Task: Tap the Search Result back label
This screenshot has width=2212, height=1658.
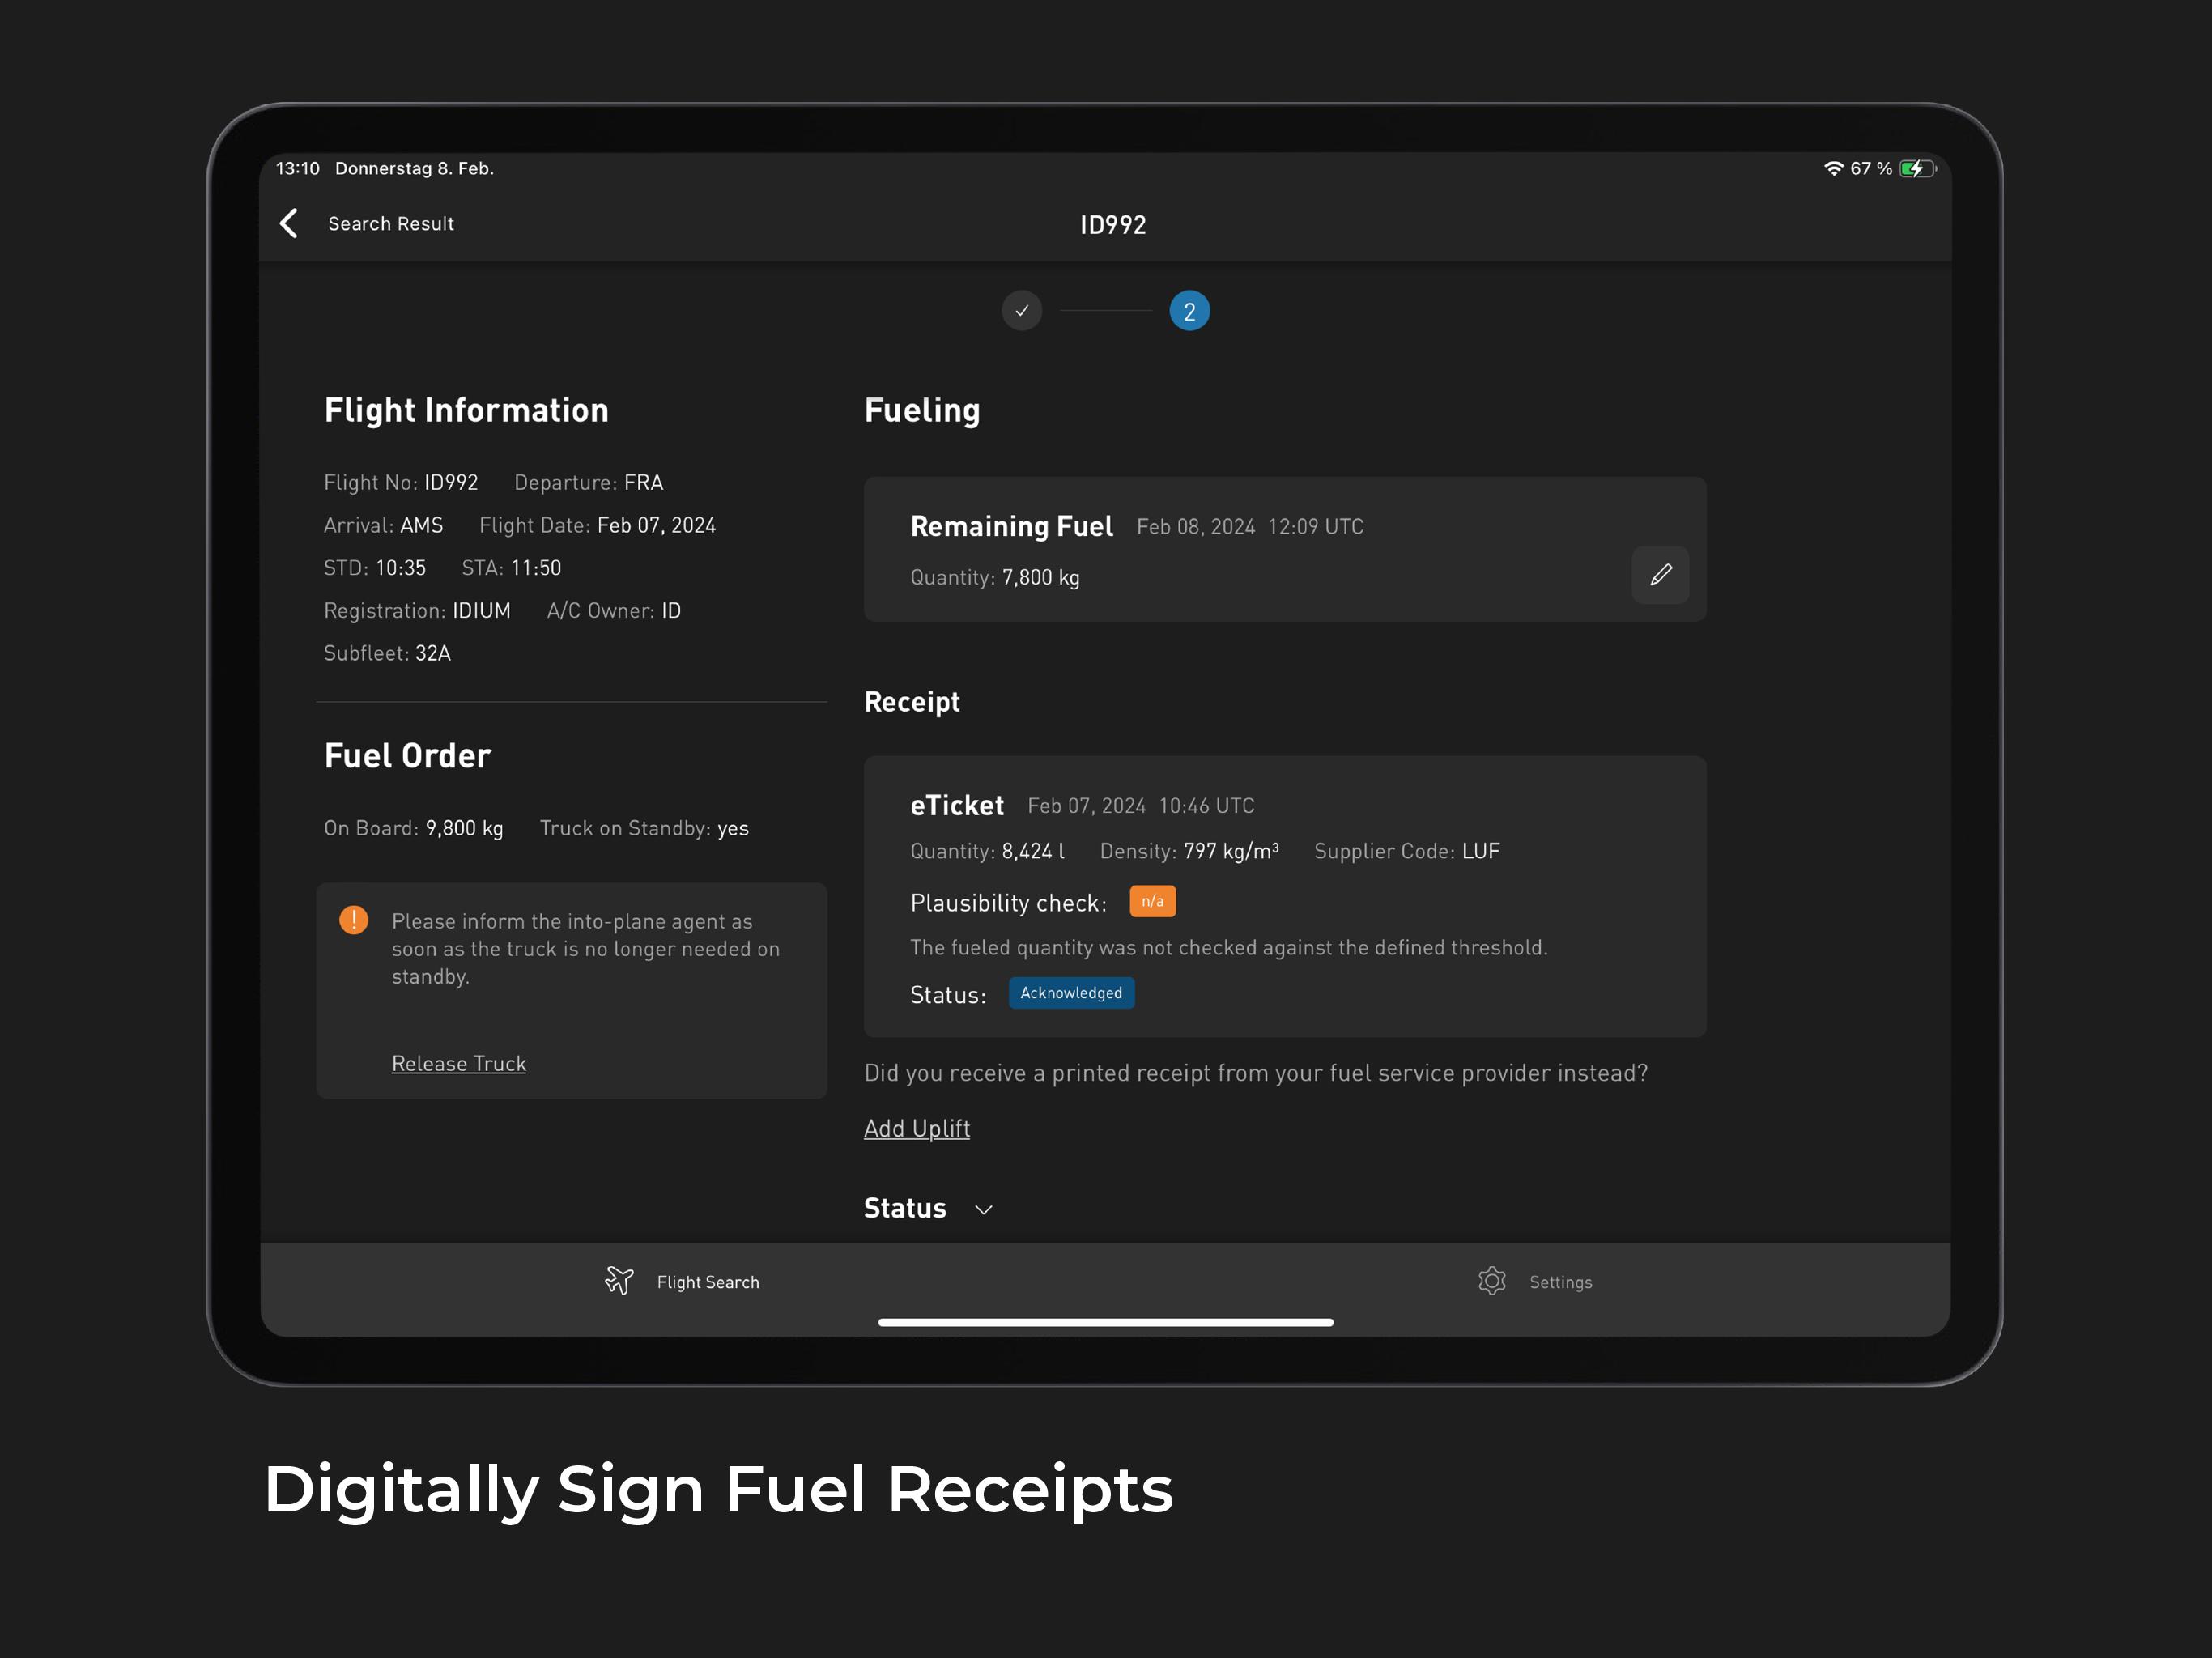Action: (x=391, y=224)
